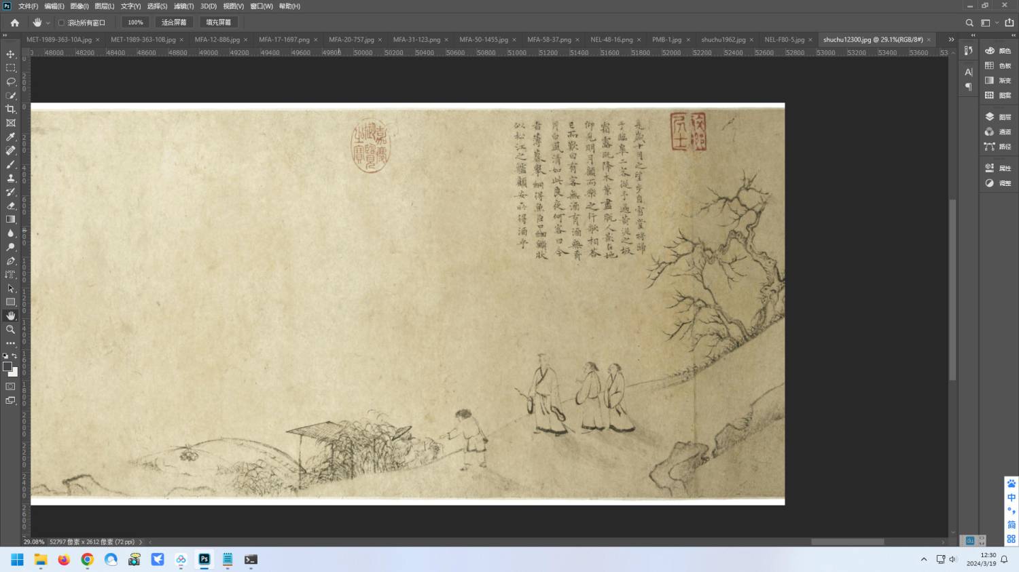Click the 适合屏幕 button
Viewport: 1019px width, 572px height.
174,22
